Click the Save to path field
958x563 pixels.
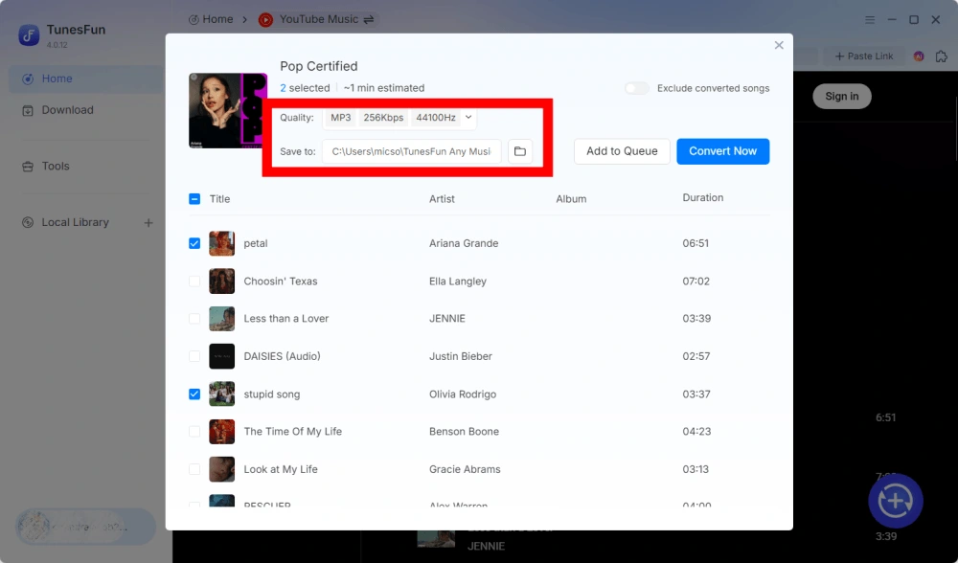411,151
